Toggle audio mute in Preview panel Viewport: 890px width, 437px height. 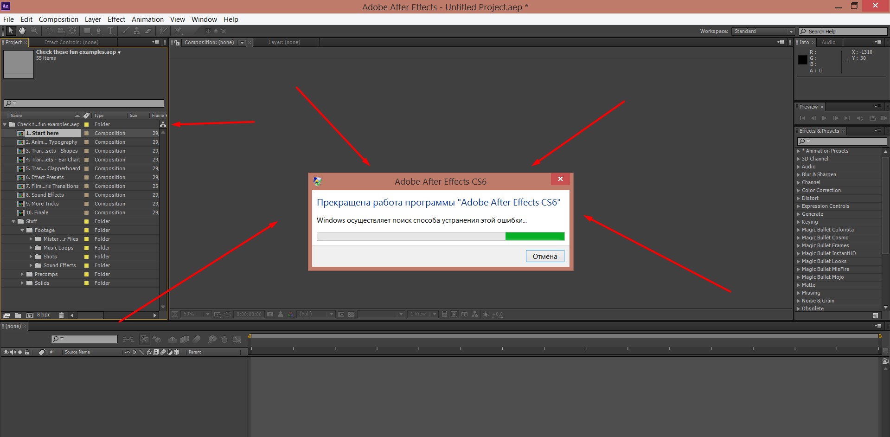(x=860, y=118)
